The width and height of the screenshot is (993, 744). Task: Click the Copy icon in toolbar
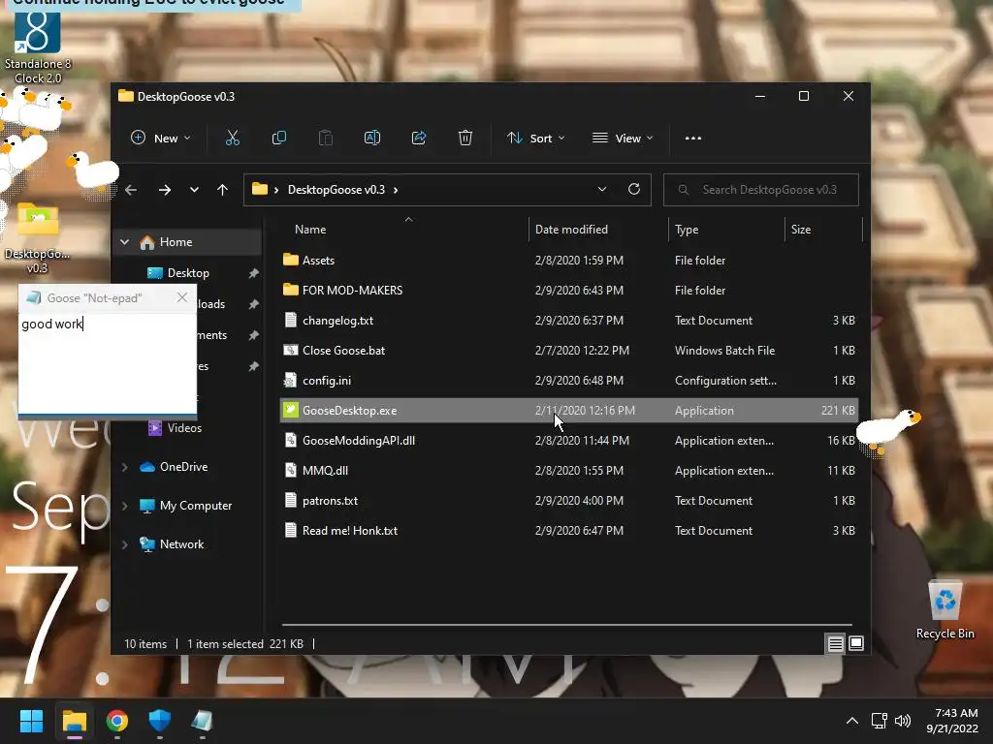tap(278, 138)
